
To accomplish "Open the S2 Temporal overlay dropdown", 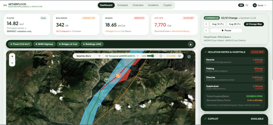I will (x=122, y=56).
